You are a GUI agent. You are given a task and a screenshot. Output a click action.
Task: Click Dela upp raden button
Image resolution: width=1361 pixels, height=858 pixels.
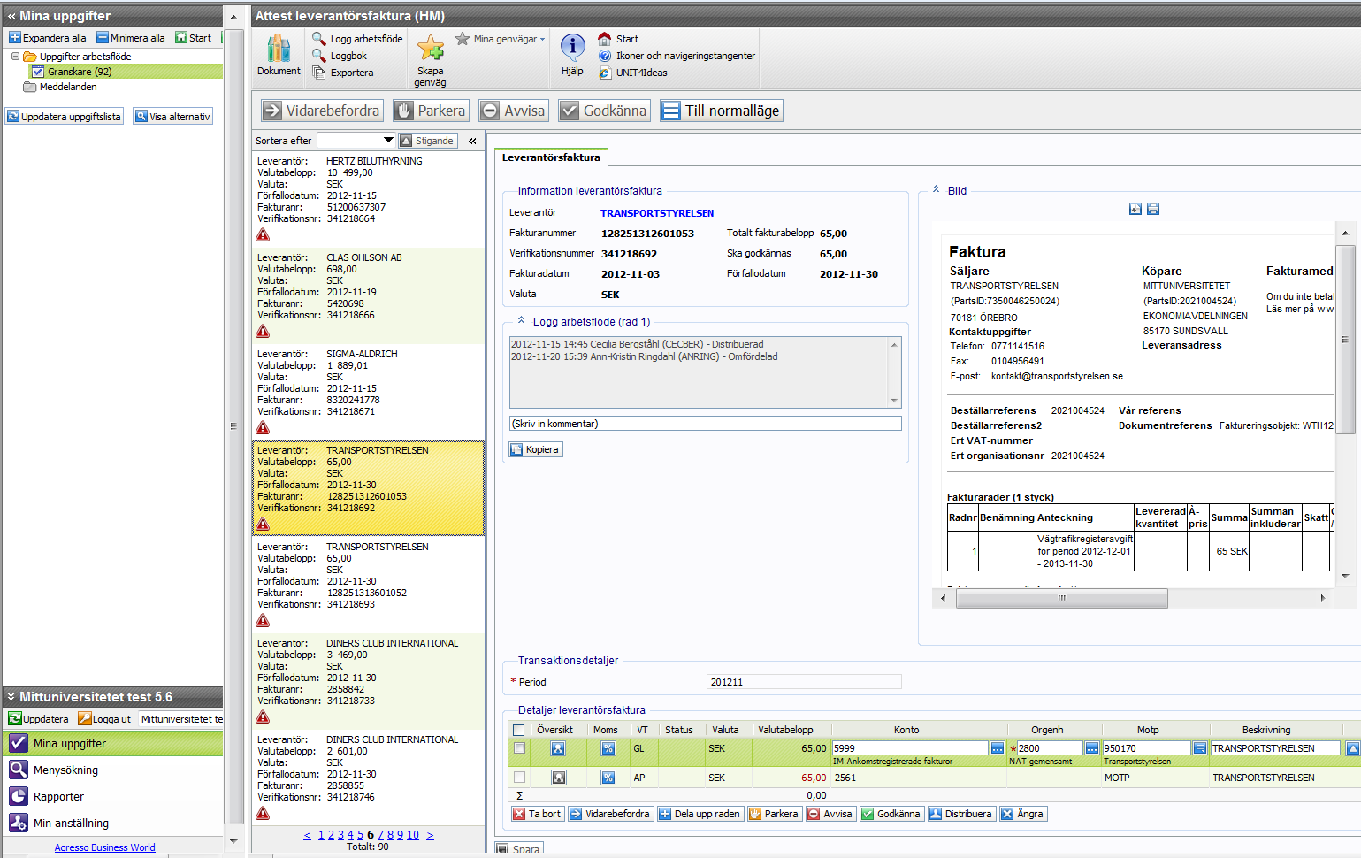700,814
